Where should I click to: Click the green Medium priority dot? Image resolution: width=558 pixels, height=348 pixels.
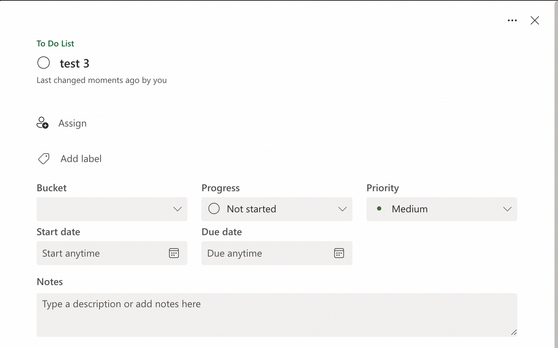(379, 209)
